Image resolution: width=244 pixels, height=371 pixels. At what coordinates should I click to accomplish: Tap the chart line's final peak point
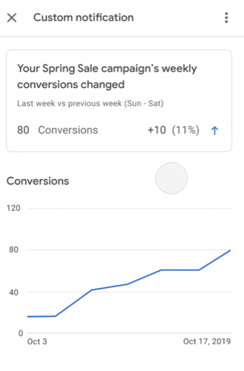[230, 250]
